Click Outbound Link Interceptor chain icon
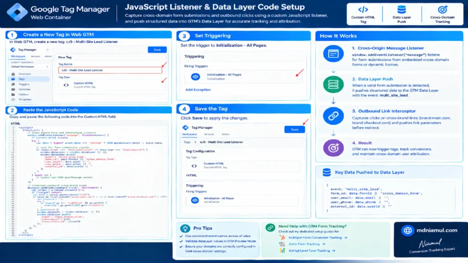 (x=333, y=116)
